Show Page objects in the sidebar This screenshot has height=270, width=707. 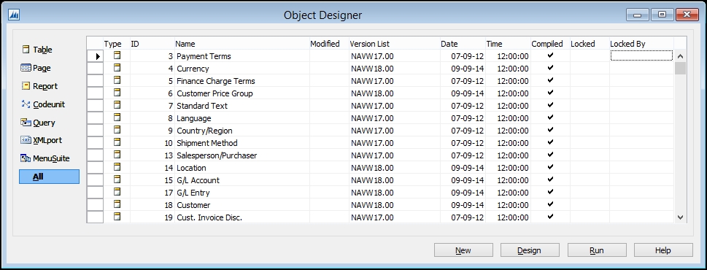point(36,68)
